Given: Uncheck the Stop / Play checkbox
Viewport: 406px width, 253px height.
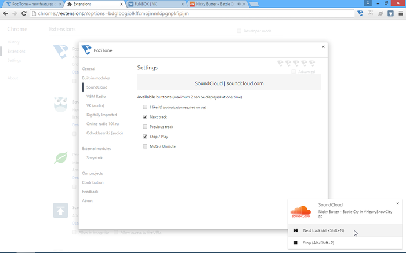Looking at the screenshot, I should [145, 137].
